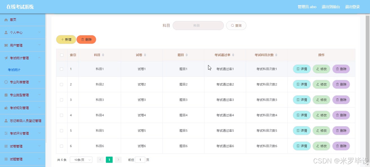Open 试题管理 sidebar menu

[23, 159]
